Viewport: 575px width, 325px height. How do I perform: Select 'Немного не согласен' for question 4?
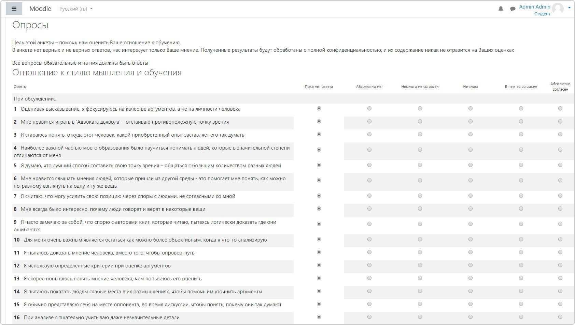420,150
